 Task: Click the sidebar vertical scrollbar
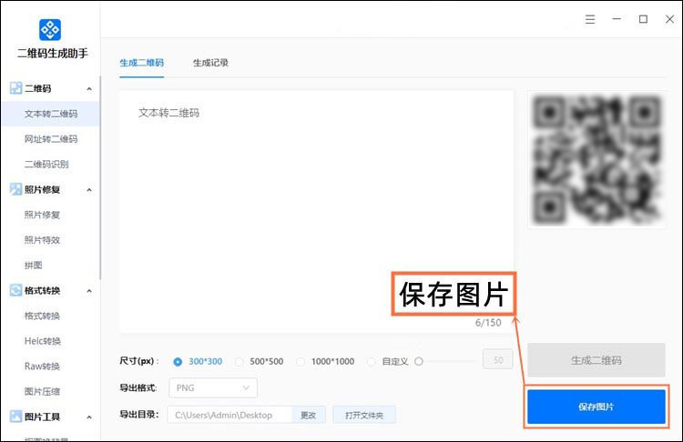[x=100, y=177]
